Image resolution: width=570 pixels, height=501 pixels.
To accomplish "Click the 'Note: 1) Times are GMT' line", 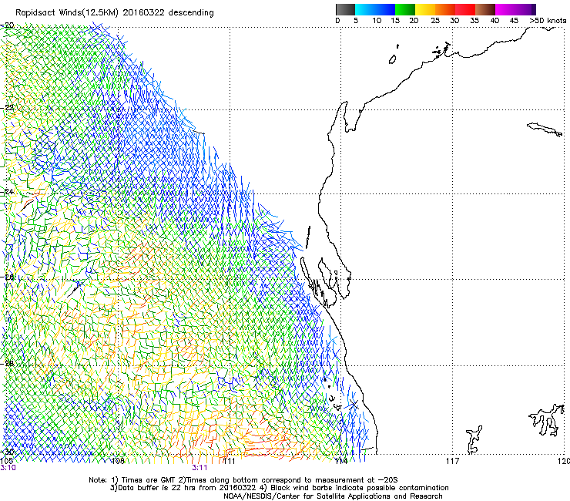I will 243,480.
